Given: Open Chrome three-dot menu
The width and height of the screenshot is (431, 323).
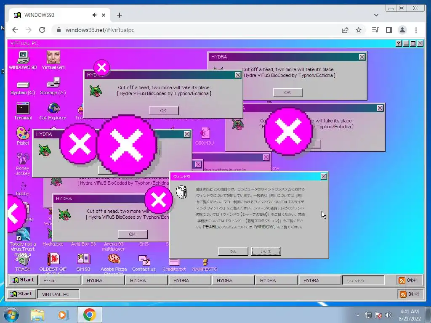Looking at the screenshot, I should click(x=416, y=30).
